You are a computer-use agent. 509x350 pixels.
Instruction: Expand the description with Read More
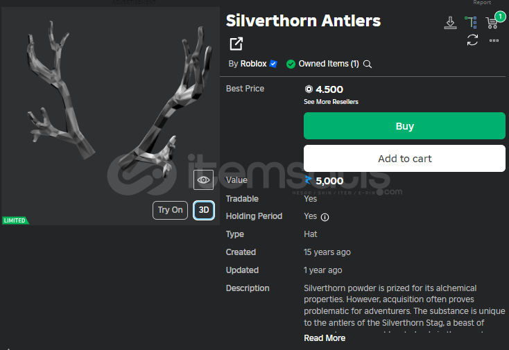tap(325, 338)
